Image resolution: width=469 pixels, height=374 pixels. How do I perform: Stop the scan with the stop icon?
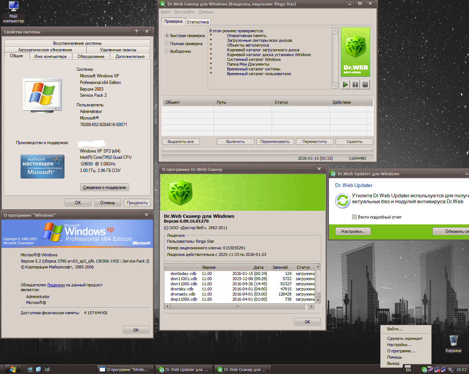point(365,85)
